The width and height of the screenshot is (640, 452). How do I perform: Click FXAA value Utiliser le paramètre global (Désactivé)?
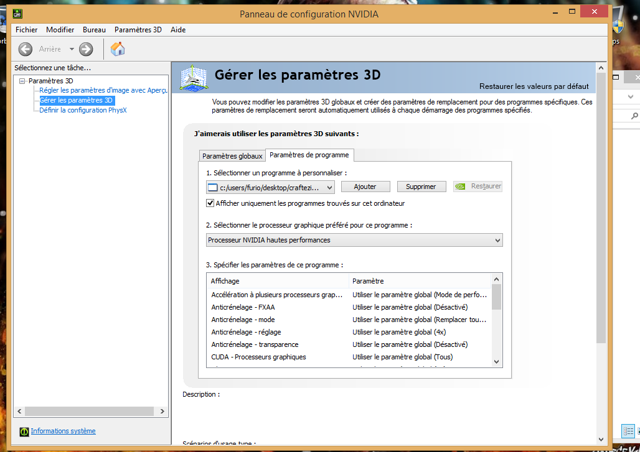click(410, 307)
